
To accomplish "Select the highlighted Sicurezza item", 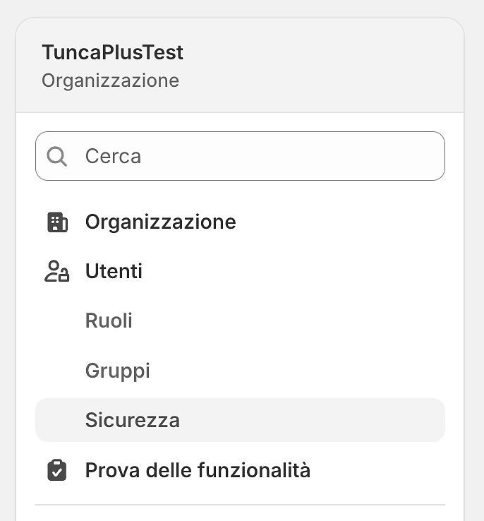I will (x=133, y=420).
